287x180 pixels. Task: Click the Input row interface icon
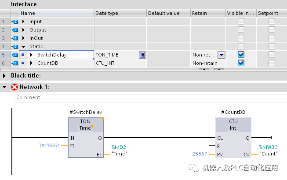15,21
